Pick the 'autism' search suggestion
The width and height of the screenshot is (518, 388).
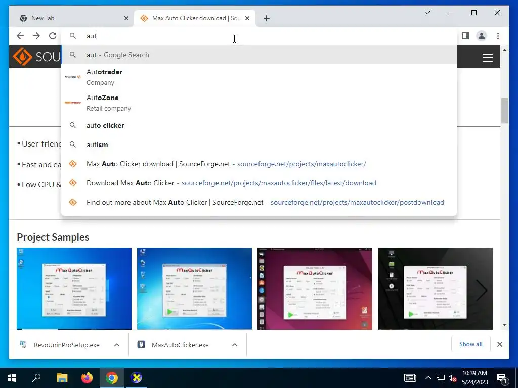tap(259, 144)
